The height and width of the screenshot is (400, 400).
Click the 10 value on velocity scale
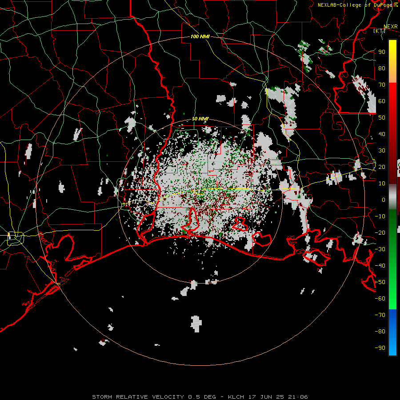382,184
